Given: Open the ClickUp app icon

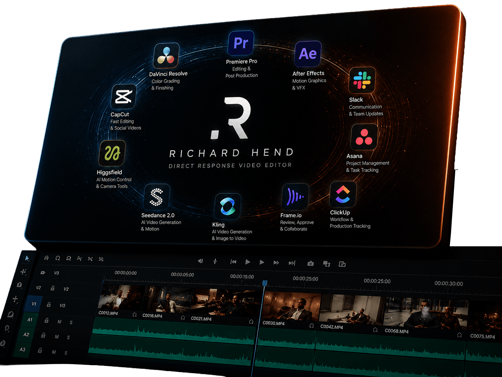Looking at the screenshot, I should (x=343, y=194).
